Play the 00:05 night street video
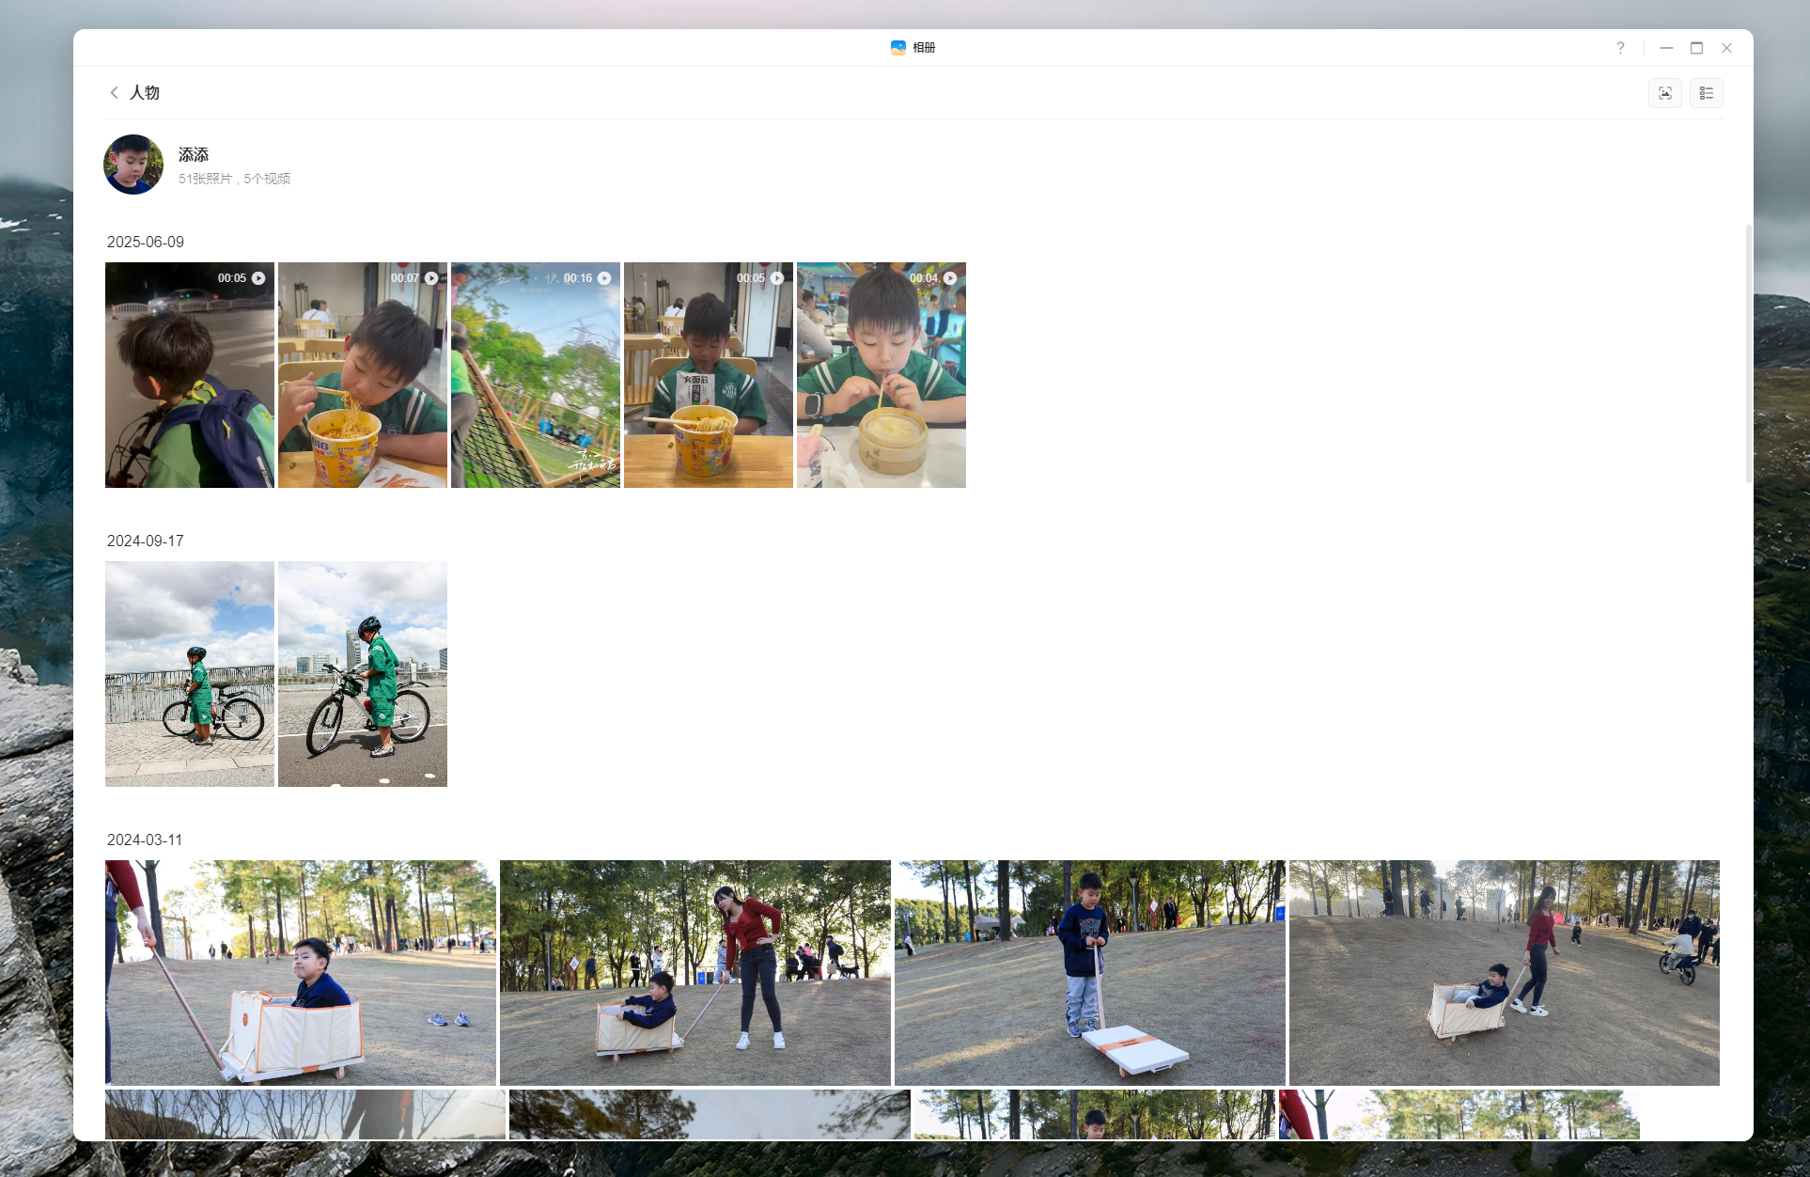This screenshot has width=1810, height=1177. pyautogui.click(x=190, y=375)
